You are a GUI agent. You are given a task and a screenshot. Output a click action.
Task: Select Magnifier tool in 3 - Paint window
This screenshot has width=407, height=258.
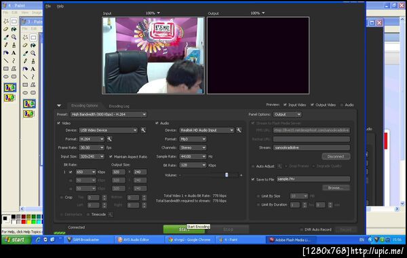coord(33,53)
